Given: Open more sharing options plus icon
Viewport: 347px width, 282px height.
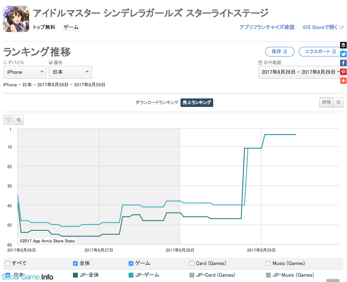Looking at the screenshot, I should (343, 81).
